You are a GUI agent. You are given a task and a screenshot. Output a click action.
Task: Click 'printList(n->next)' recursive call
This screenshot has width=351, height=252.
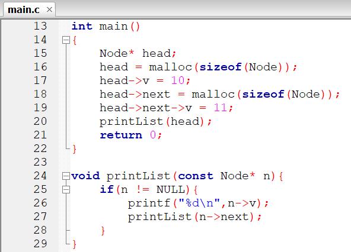point(191,217)
